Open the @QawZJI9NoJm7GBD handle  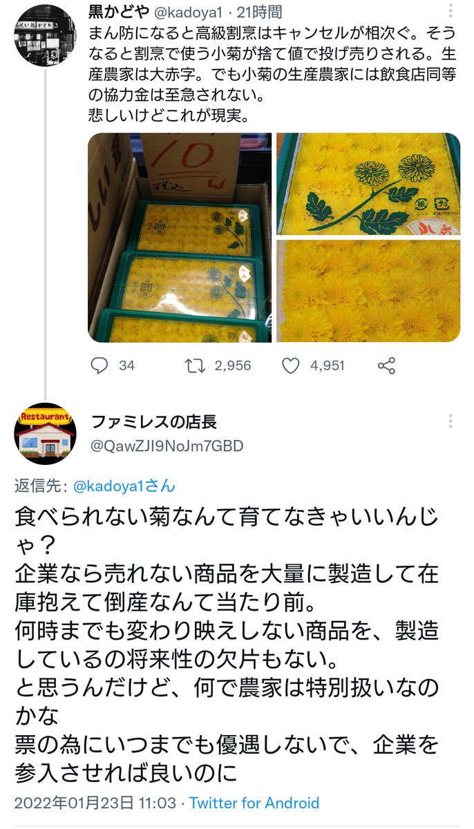point(167,446)
